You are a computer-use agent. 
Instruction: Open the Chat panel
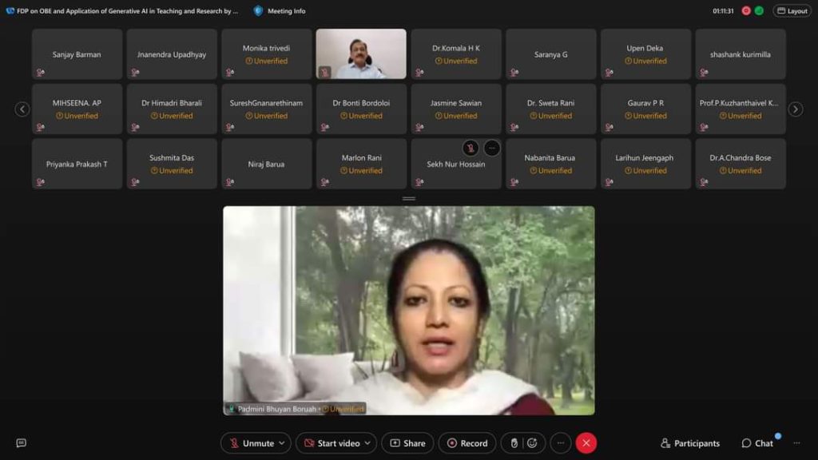pyautogui.click(x=757, y=443)
